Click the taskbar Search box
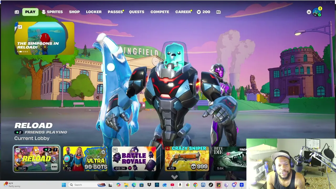The height and width of the screenshot is (189, 336). click(87, 185)
